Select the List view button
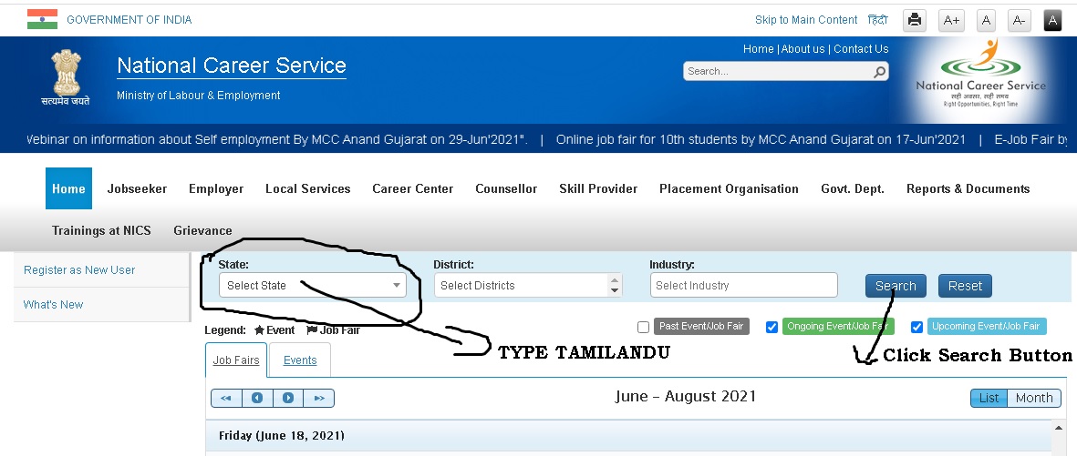Screen dimensions: 1077x456 coord(989,398)
